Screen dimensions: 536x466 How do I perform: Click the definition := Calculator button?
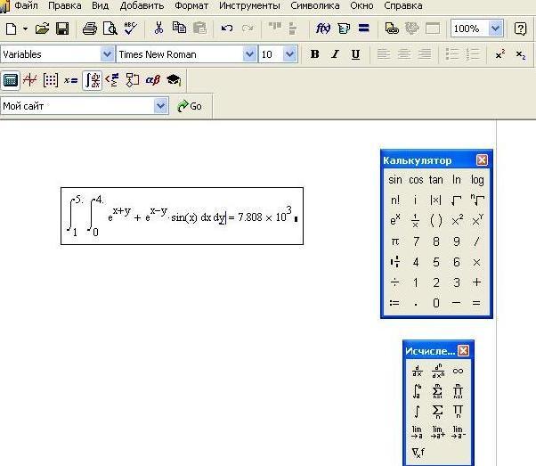[x=394, y=303]
